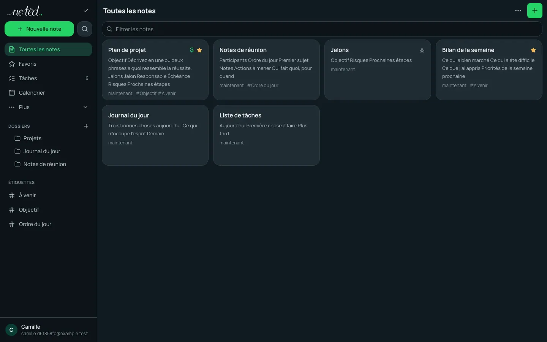547x342 pixels.
Task: Open Camille's account menu at the bottom
Action: [x=48, y=330]
